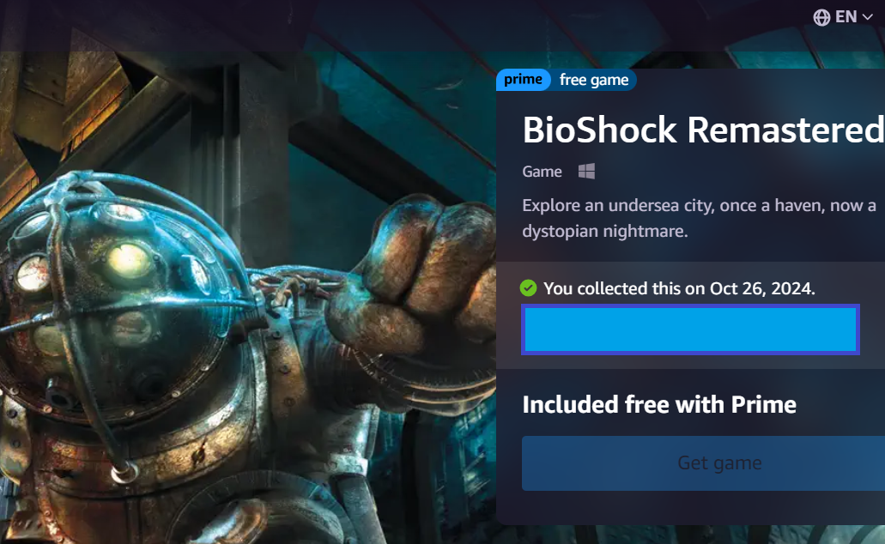
Task: Click the Windows platform icon
Action: pos(586,171)
